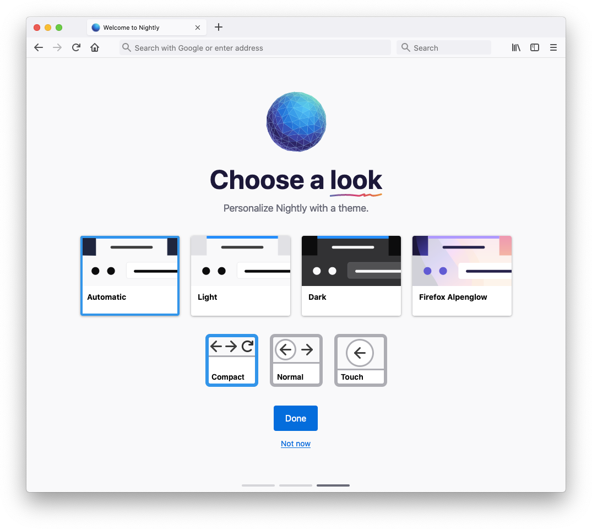The height and width of the screenshot is (529, 592).
Task: Click the Choose a look heading
Action: pyautogui.click(x=296, y=180)
